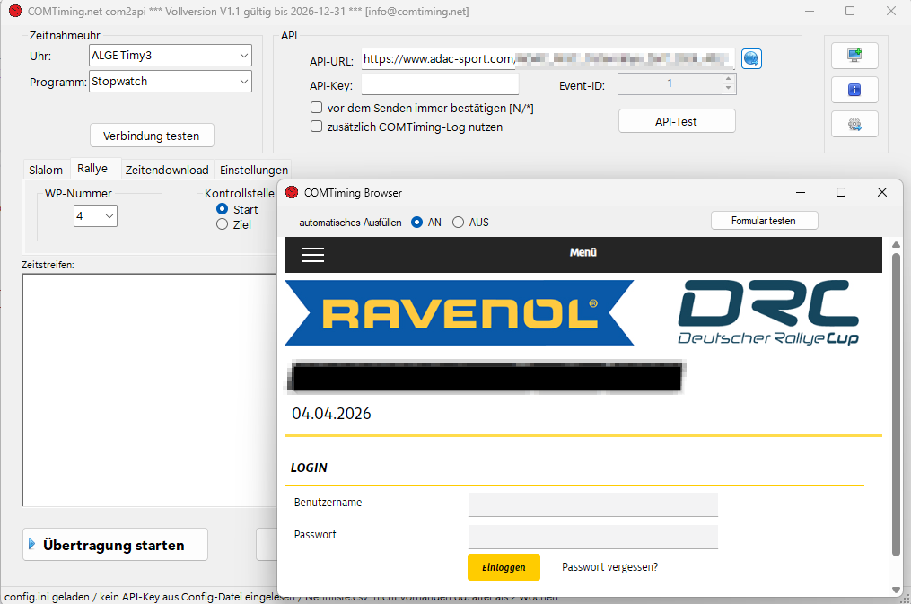The image size is (911, 604).
Task: Click the DRC Deutscher Rallye Cup logo
Action: click(768, 313)
